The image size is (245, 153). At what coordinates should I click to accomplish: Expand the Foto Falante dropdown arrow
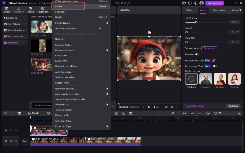pos(26,24)
